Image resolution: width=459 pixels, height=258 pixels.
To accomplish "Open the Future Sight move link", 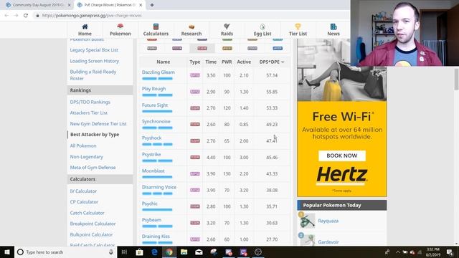I will (x=155, y=105).
